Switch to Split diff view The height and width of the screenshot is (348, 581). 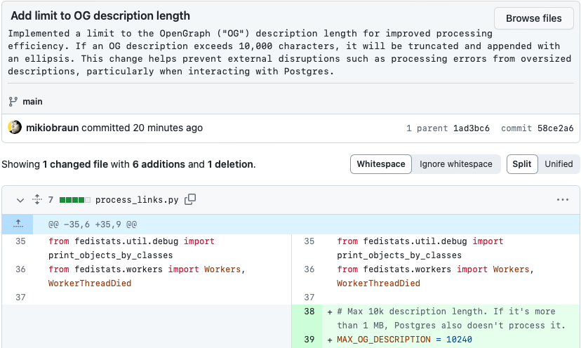(x=521, y=164)
